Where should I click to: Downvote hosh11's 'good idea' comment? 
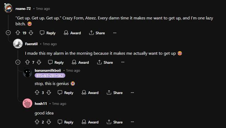pos(49,122)
